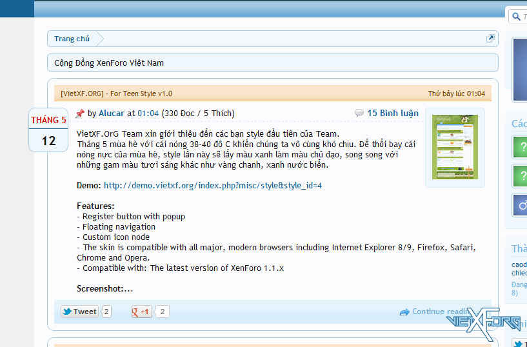Open the For Teen Style v1.0 title
Image resolution: width=527 pixels, height=347 pixels.
click(116, 94)
